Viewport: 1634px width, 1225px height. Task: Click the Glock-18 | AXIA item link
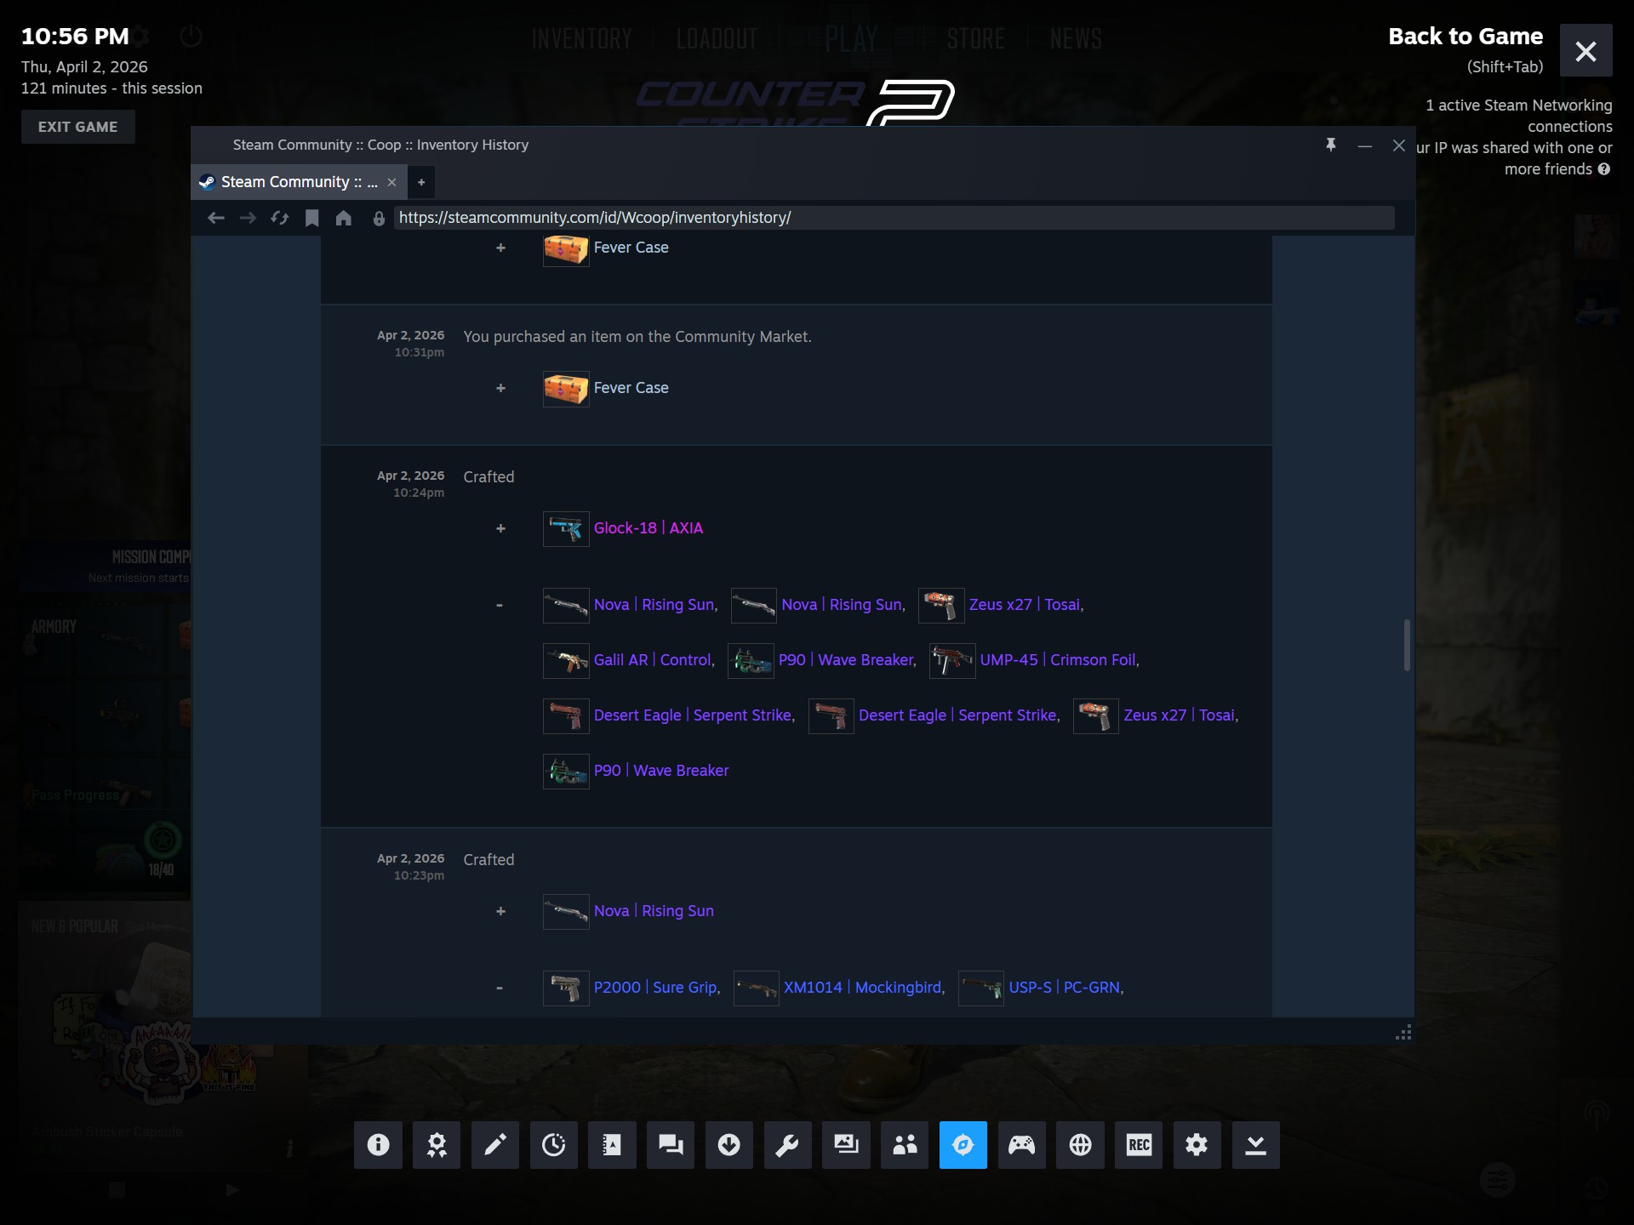point(648,528)
